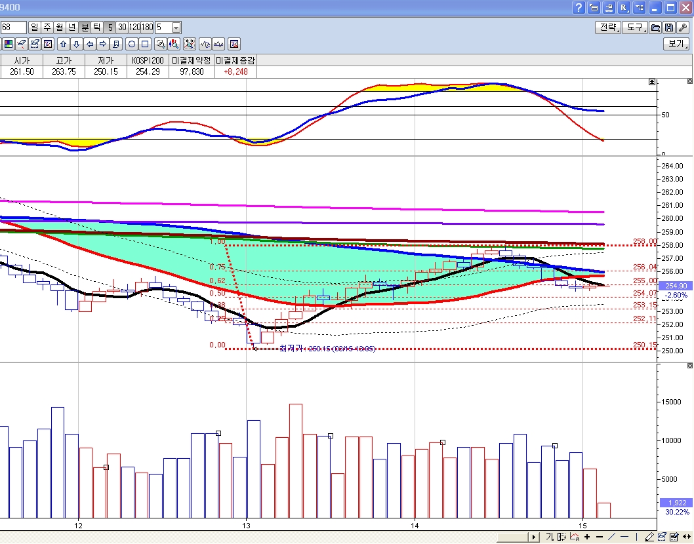Toggle the 일 (daily) period button
Viewport: 694px width, 544px height.
[x=35, y=28]
